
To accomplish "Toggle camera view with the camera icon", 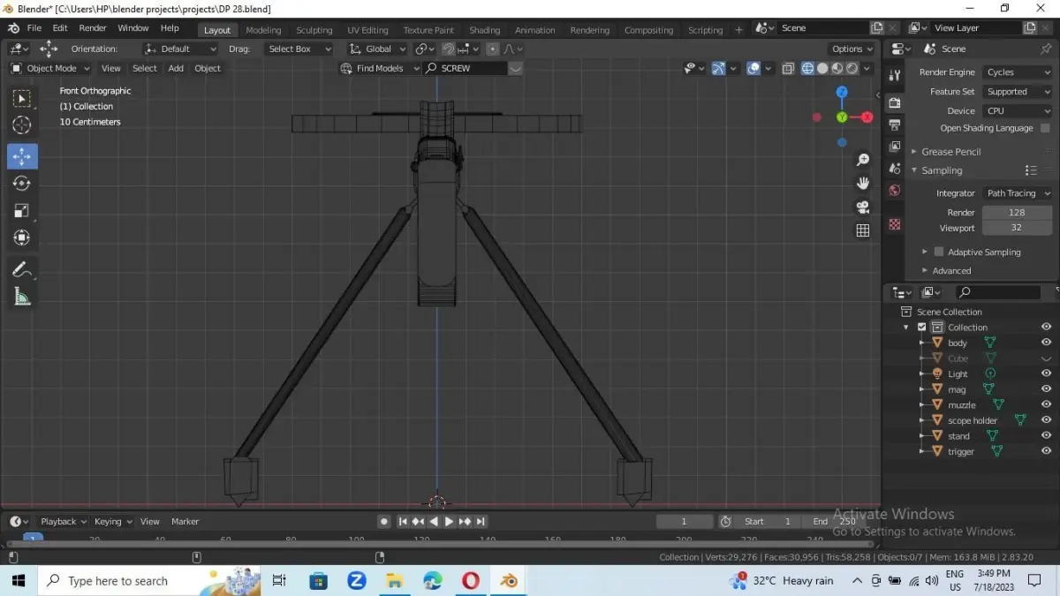I will tap(863, 207).
